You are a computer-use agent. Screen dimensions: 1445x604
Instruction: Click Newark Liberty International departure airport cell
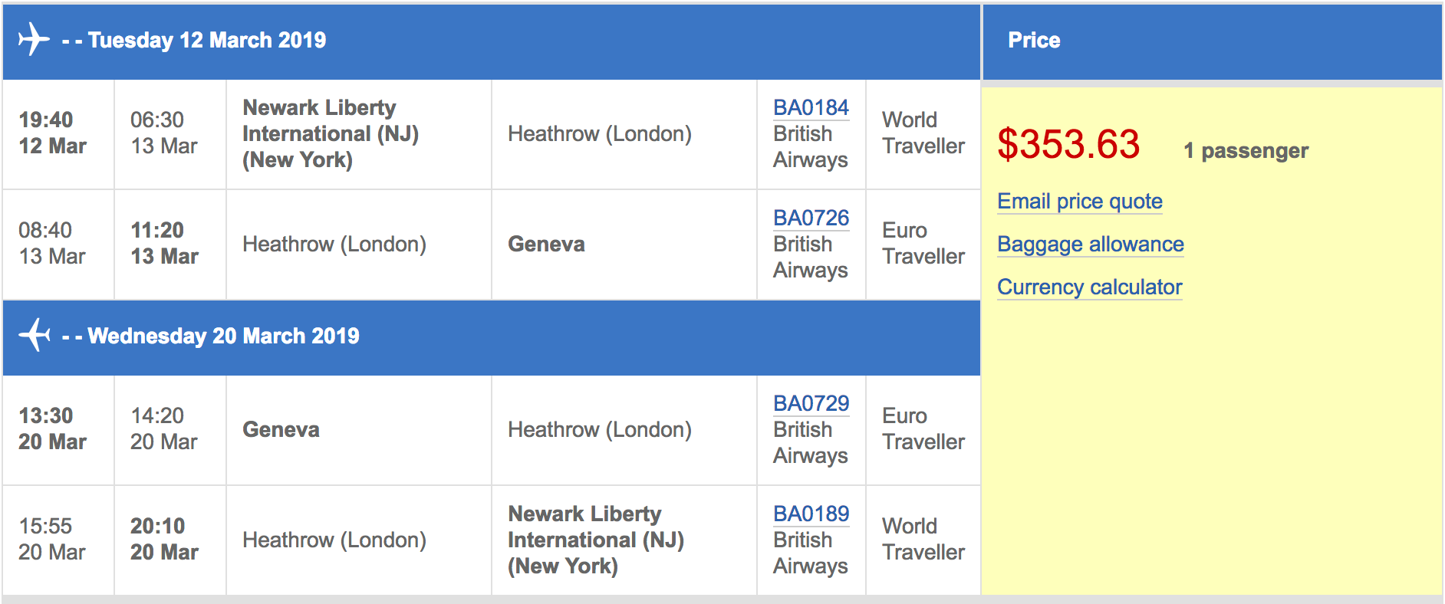(x=331, y=133)
